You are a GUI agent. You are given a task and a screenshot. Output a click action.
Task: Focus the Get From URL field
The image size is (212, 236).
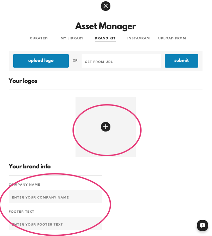pyautogui.click(x=121, y=61)
